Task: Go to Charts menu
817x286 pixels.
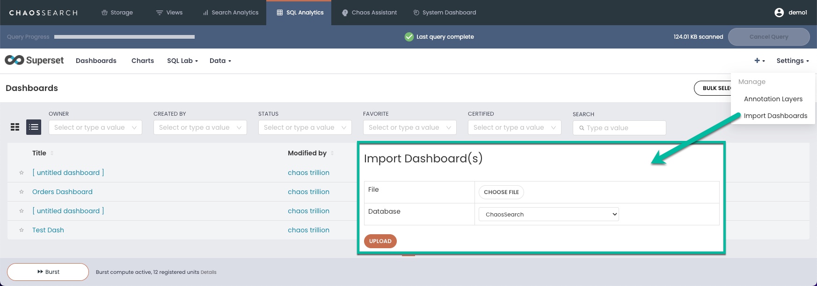Action: [143, 61]
